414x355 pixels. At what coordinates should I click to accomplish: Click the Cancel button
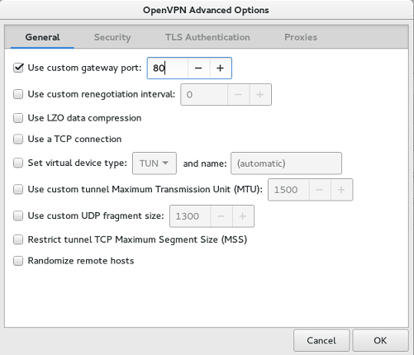click(x=321, y=341)
